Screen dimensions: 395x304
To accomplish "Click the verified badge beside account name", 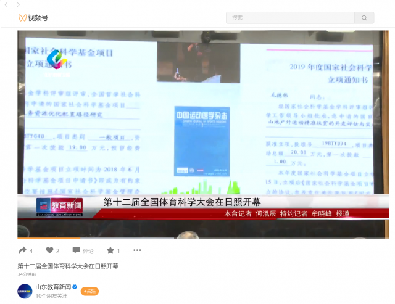I will [75, 287].
